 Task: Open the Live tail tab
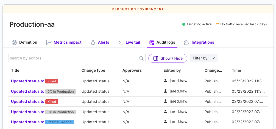point(133,43)
